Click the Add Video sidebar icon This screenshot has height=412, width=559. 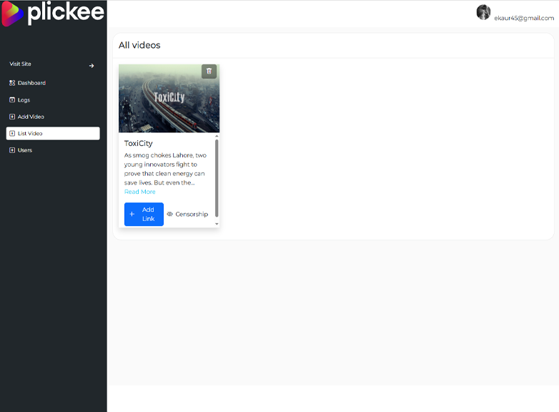click(12, 117)
